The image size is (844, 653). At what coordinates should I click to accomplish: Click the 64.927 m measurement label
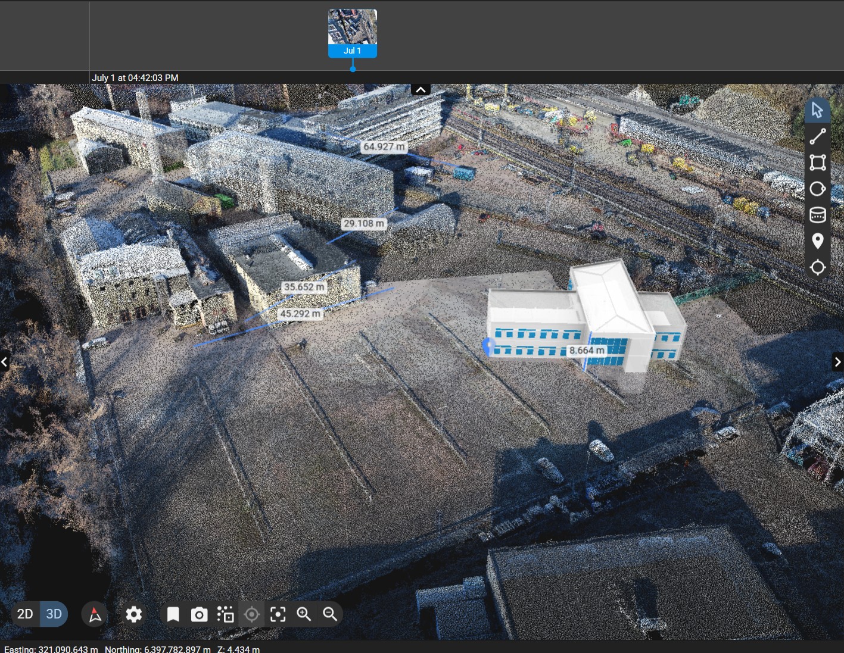pos(384,146)
